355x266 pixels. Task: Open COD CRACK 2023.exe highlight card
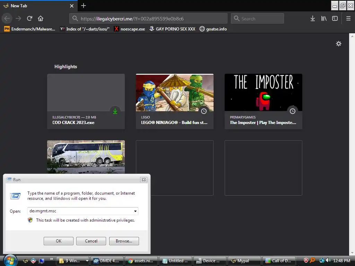click(86, 101)
